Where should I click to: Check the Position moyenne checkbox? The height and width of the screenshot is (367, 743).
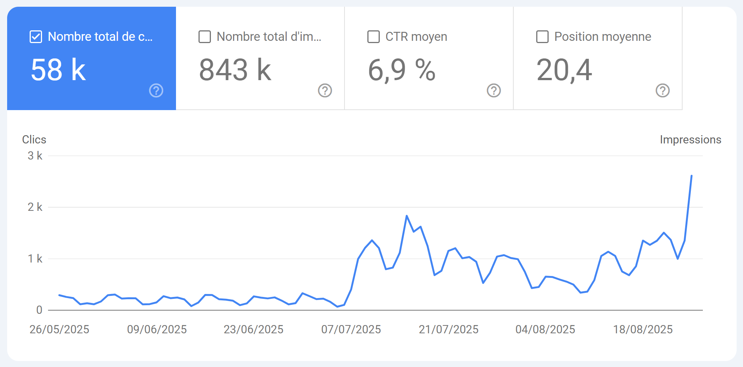coord(542,37)
